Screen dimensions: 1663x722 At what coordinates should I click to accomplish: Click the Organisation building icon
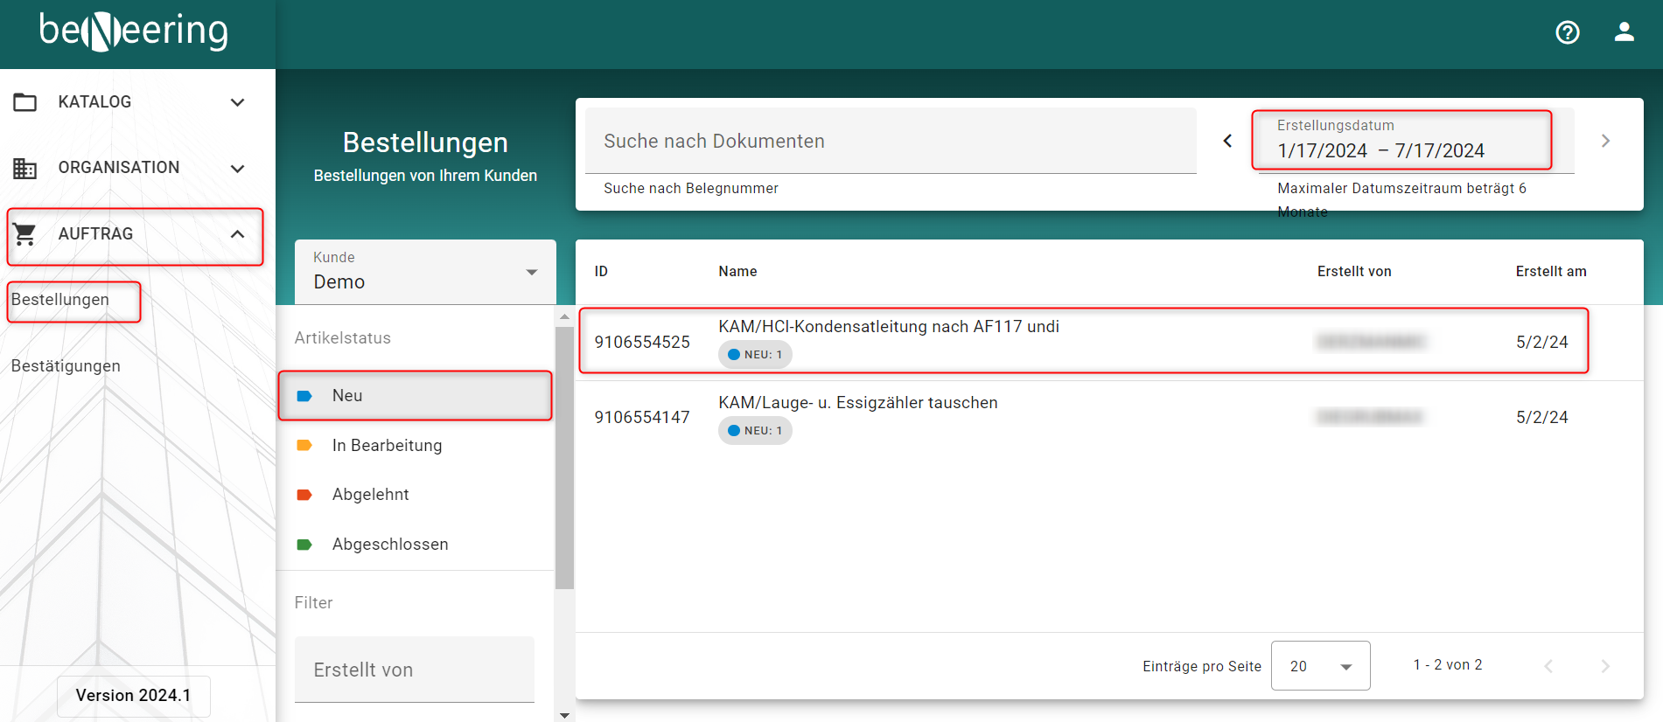25,168
